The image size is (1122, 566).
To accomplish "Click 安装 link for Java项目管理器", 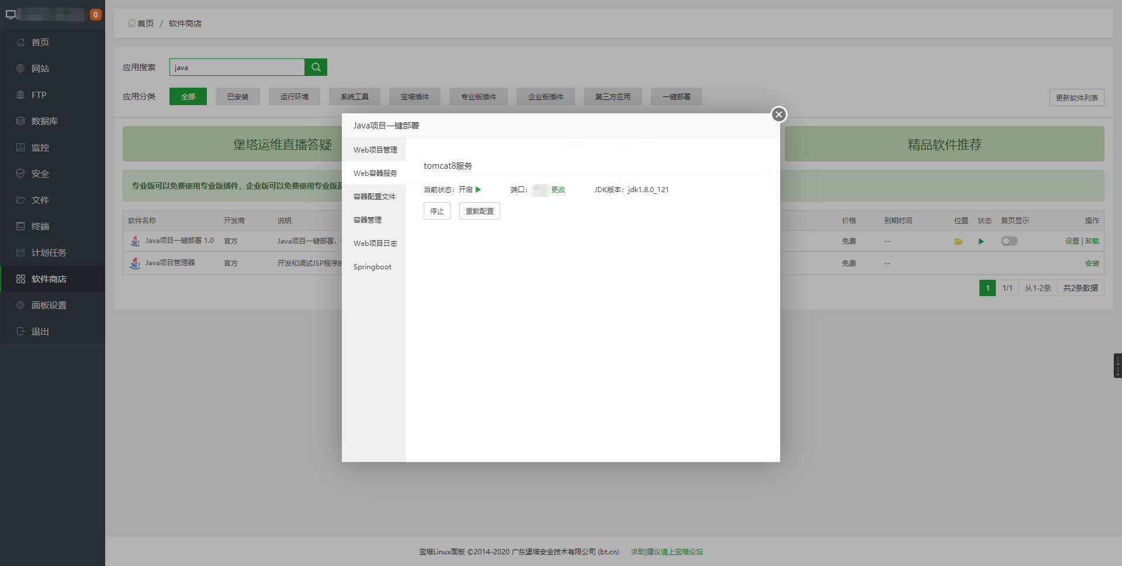I will click(x=1092, y=263).
